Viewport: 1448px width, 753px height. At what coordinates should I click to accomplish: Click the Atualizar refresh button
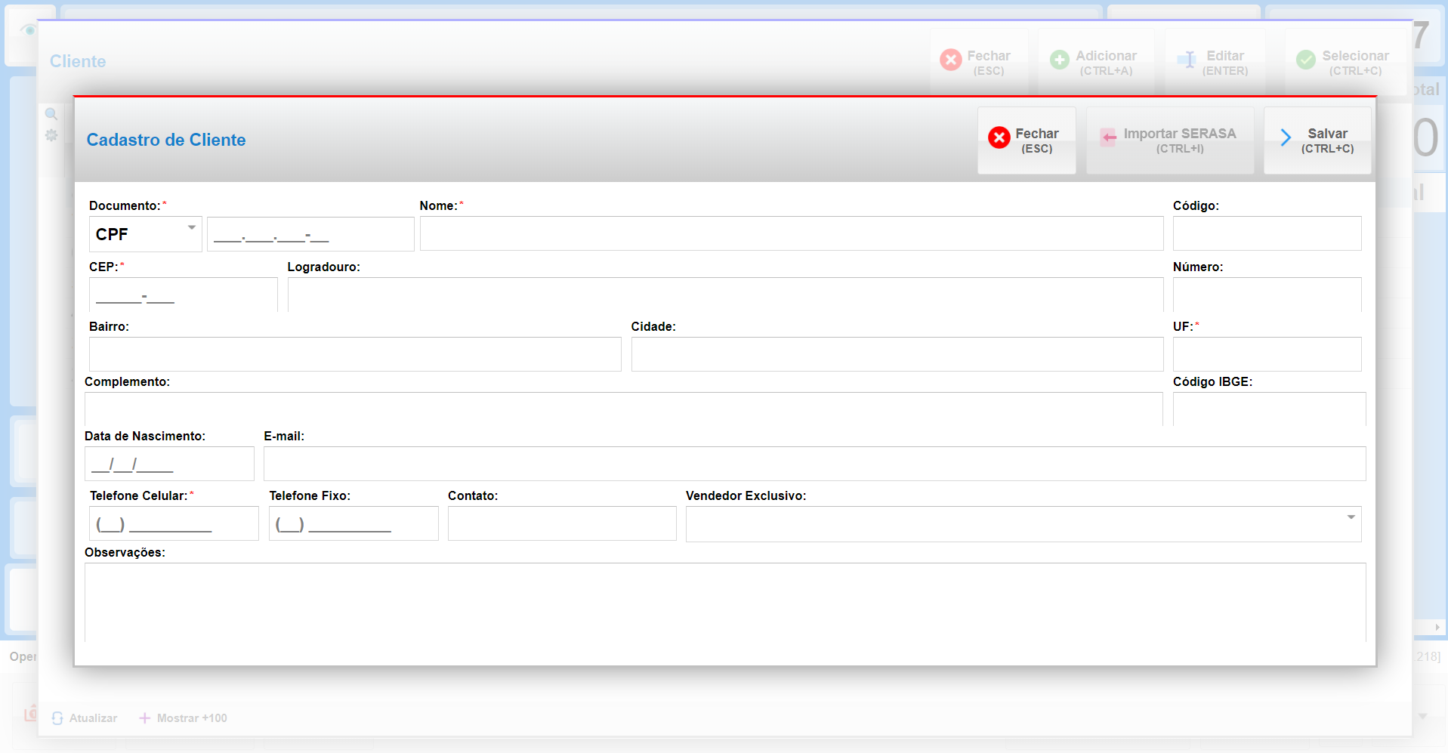click(x=85, y=718)
